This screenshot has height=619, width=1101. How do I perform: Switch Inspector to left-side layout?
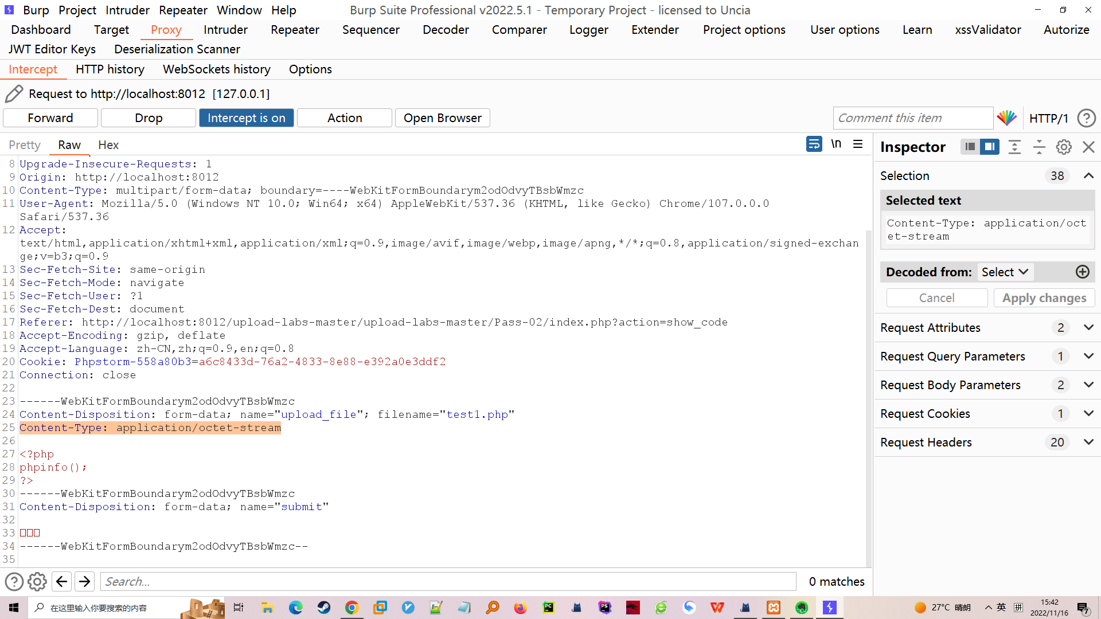970,147
